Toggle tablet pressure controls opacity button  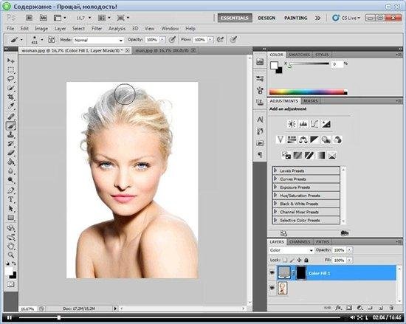click(172, 40)
